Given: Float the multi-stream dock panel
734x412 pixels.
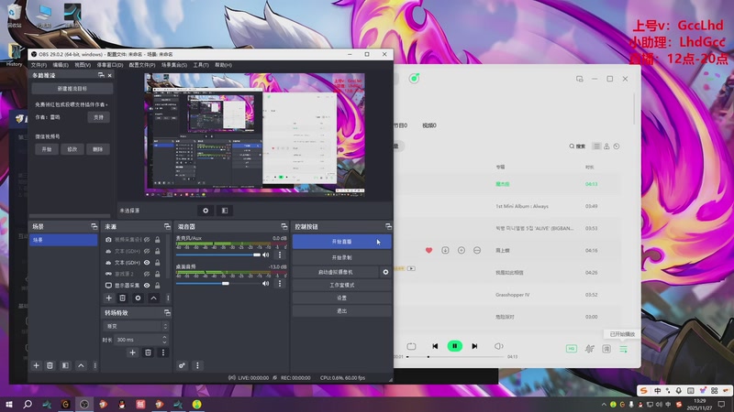Looking at the screenshot, I should click(101, 75).
